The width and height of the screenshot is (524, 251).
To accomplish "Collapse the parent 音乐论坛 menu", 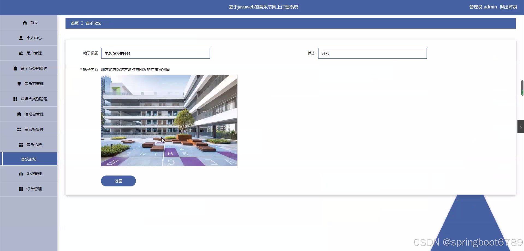I will click(29, 145).
